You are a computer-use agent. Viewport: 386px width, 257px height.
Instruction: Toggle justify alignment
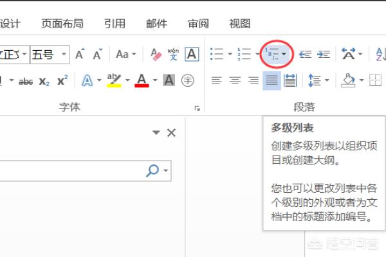pos(271,81)
